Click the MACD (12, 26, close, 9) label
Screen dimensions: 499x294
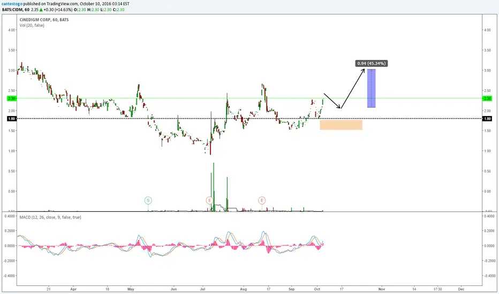point(50,218)
